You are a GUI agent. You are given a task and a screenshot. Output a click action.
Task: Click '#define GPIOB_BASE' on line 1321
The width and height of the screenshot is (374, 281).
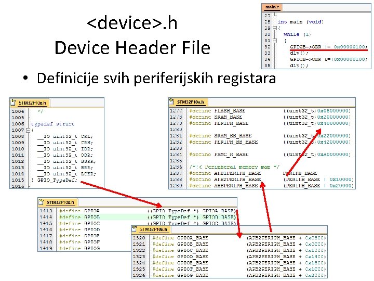point(180,244)
